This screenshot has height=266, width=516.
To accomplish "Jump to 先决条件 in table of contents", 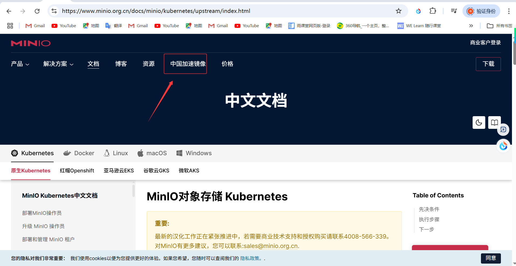I will (429, 209).
